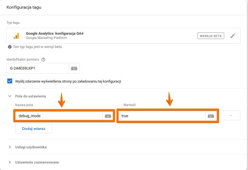Open variable picker beside the G-244E69LKP1 field
Image resolution: width=248 pixels, height=170 pixels.
(74, 68)
